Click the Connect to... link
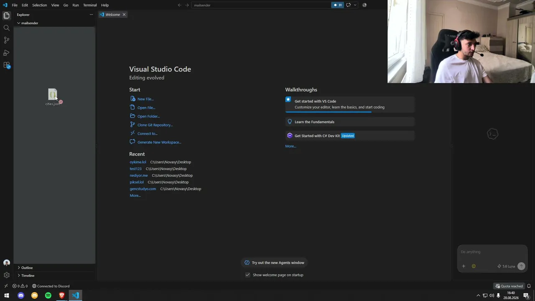Viewport: 535px width, 301px height. click(x=148, y=134)
